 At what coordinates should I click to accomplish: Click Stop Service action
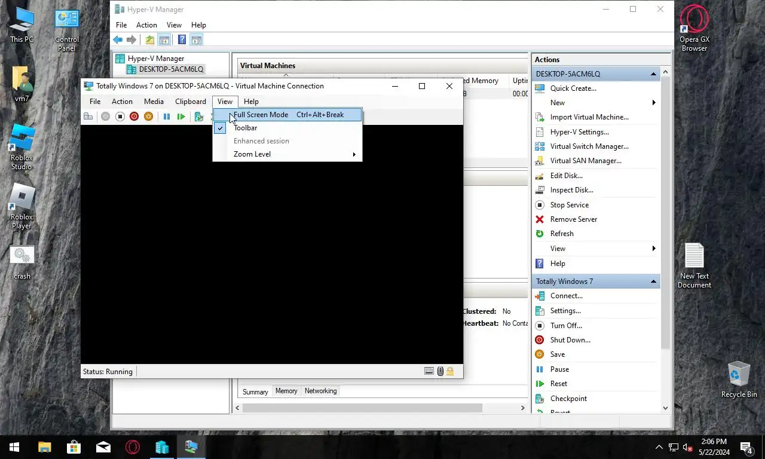(x=569, y=205)
